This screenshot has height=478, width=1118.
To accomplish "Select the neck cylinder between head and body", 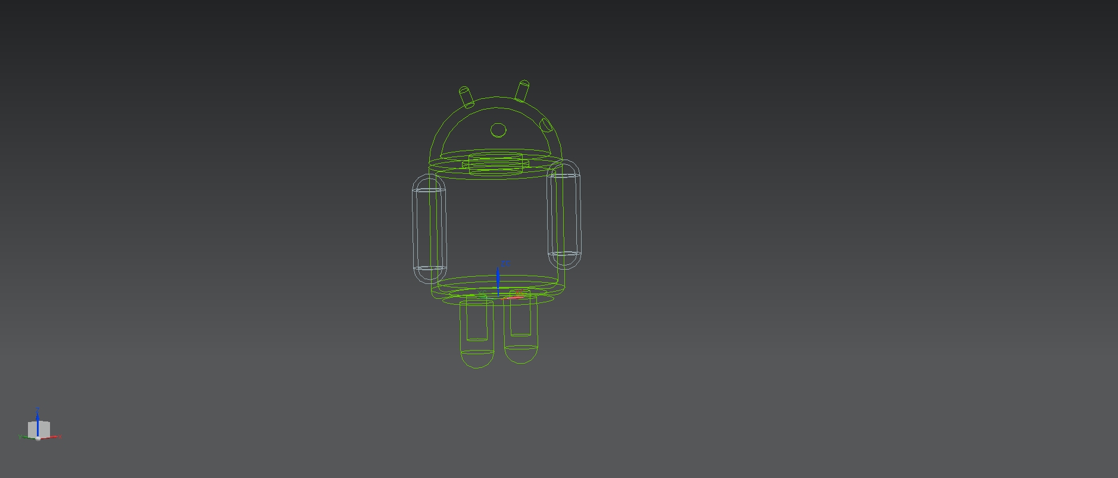I will click(x=495, y=163).
